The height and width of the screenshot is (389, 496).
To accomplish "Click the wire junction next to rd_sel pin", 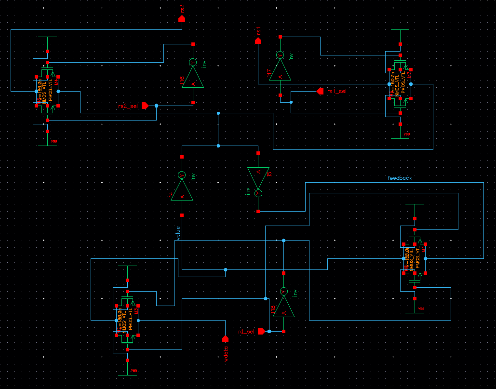I will [x=269, y=332].
